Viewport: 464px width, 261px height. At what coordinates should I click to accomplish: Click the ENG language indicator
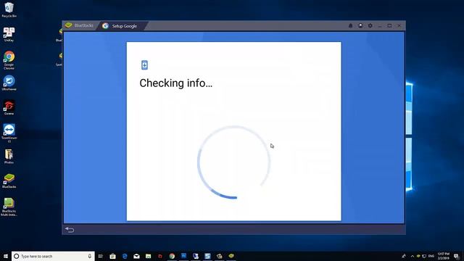[x=431, y=256]
